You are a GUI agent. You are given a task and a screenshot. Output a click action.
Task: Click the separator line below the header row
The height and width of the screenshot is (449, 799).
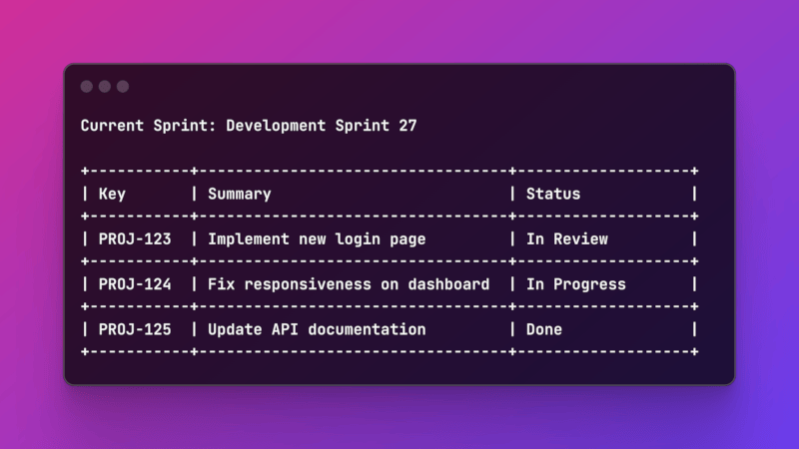click(390, 217)
